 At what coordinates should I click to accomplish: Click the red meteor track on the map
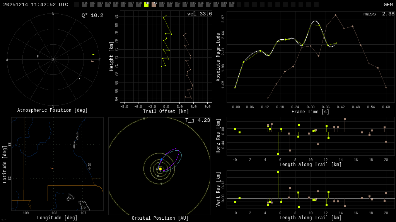click(x=52, y=168)
